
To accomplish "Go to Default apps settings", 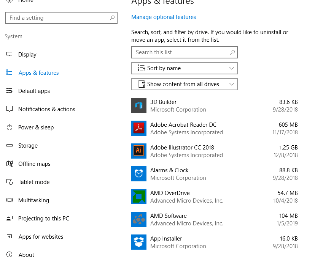I will [34, 91].
